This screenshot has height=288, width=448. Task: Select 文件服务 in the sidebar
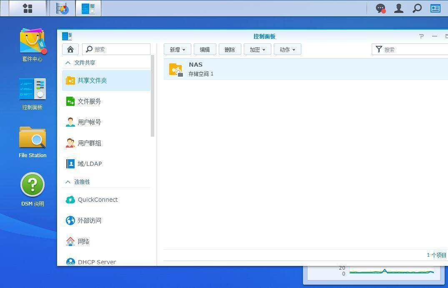[89, 101]
